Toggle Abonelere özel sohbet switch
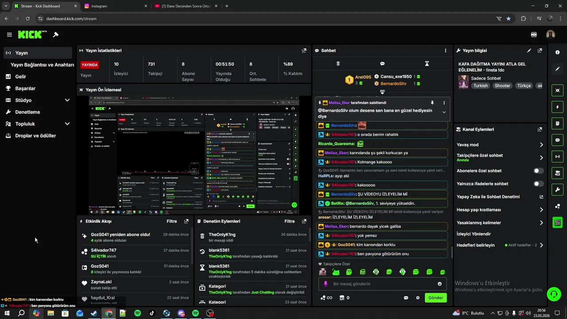This screenshot has height=319, width=567. (x=539, y=171)
